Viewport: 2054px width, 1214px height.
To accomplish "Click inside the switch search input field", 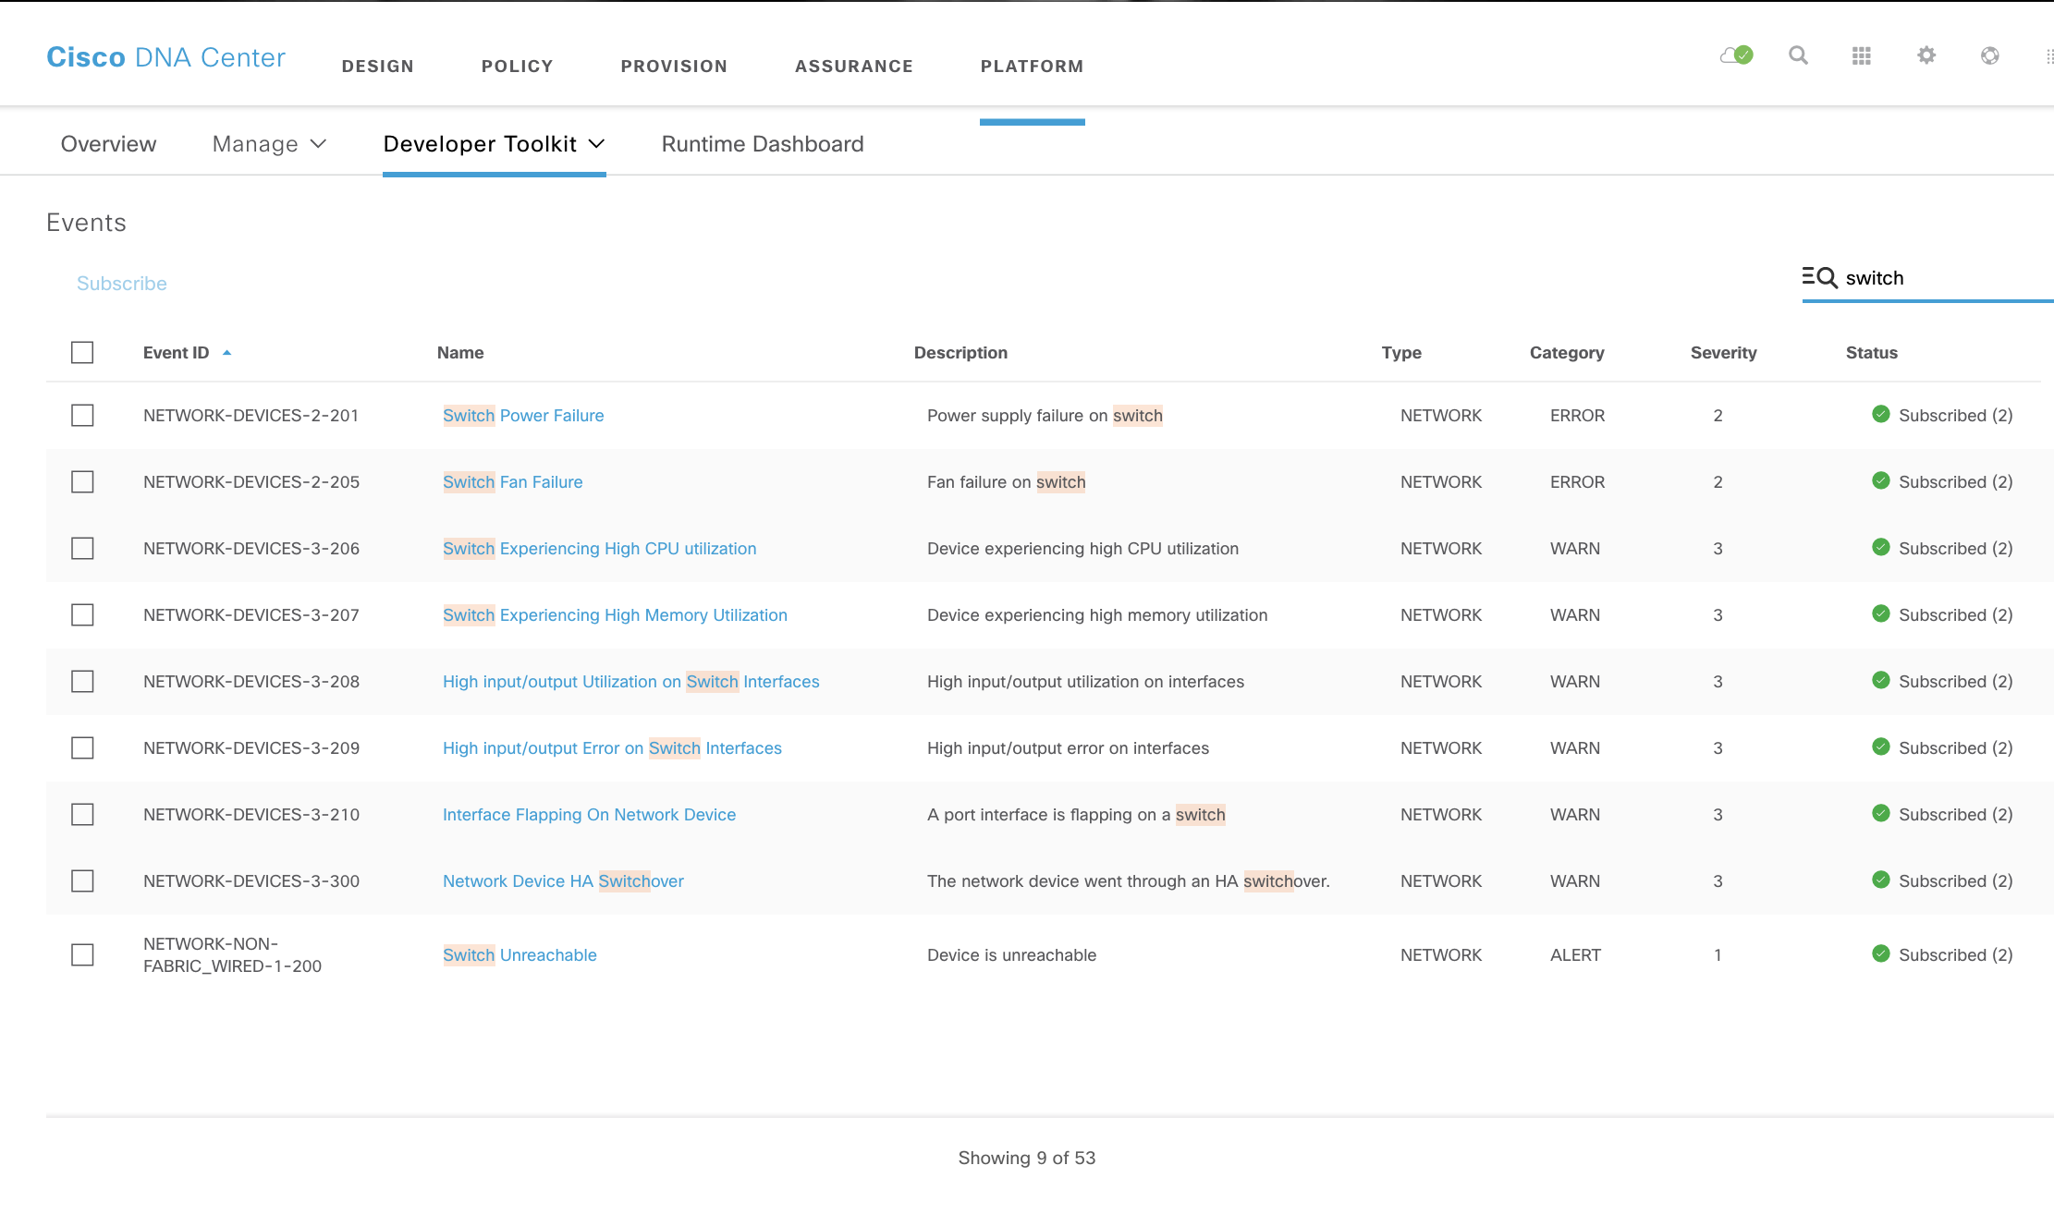I will [1923, 277].
